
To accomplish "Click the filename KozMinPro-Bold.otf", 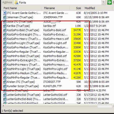I will click(55, 56).
